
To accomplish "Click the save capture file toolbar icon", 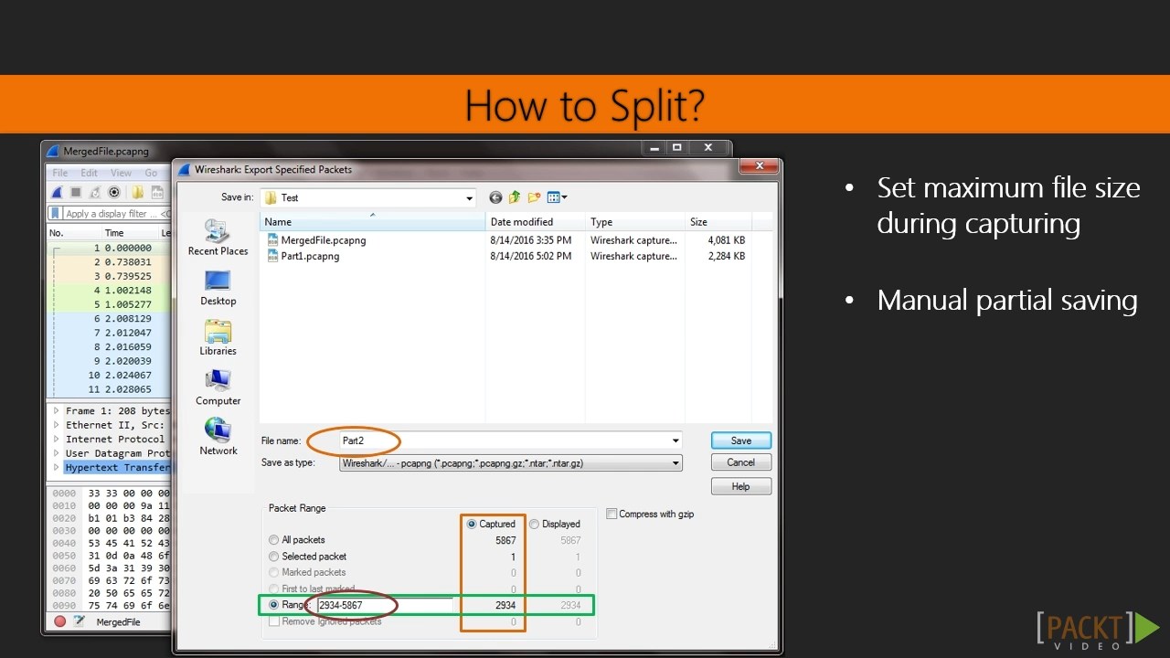I will tap(156, 192).
